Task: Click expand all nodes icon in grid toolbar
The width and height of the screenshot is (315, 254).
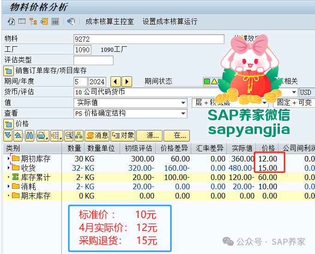Action: 8,136
